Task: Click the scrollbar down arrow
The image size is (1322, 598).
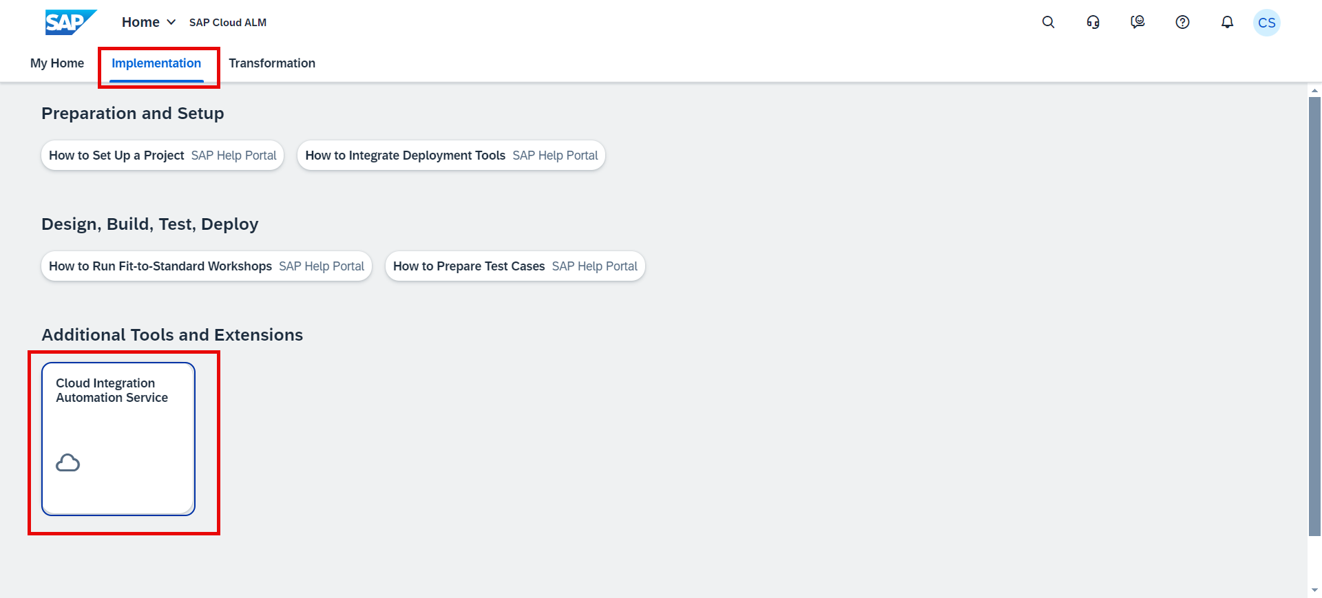Action: (1314, 590)
